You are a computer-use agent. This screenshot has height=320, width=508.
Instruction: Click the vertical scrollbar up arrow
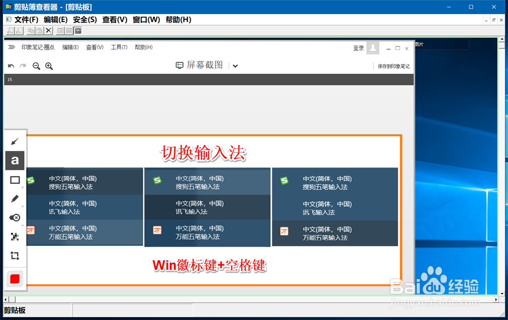point(502,40)
